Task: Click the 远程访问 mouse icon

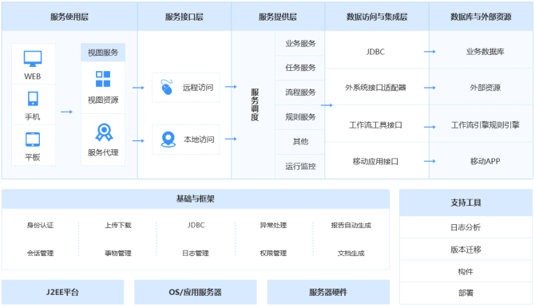Action: (x=167, y=87)
